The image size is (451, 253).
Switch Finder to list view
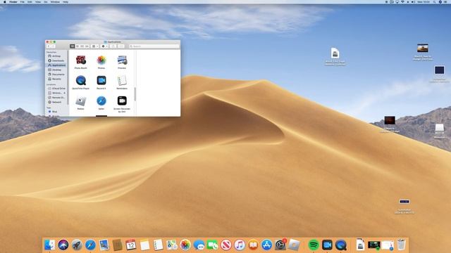[78, 46]
